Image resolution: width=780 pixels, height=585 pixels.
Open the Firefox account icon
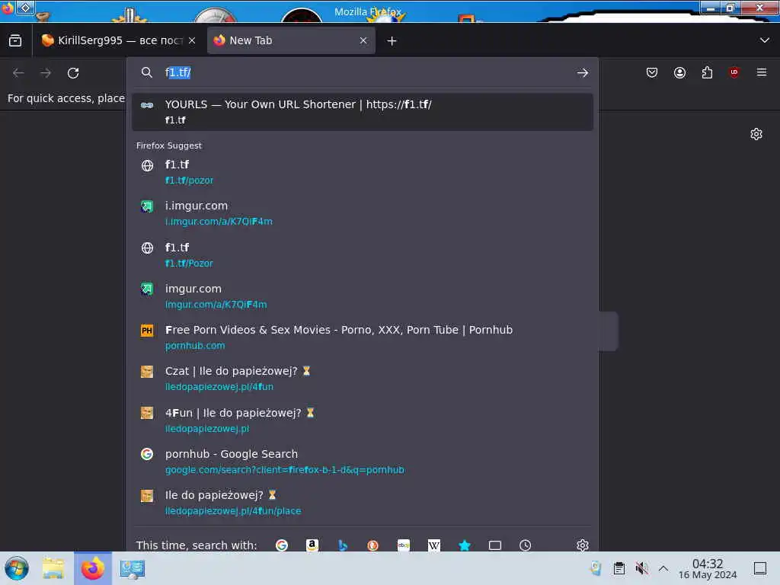[x=679, y=72]
